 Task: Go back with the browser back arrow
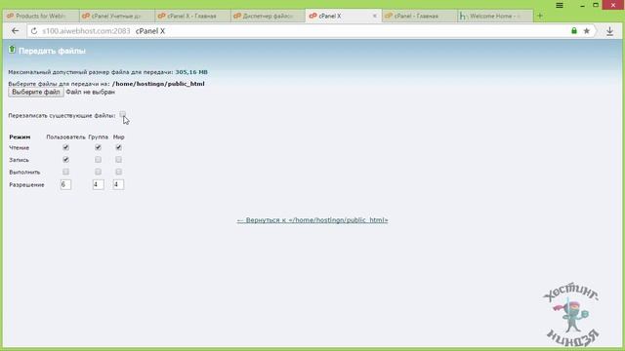coord(16,30)
